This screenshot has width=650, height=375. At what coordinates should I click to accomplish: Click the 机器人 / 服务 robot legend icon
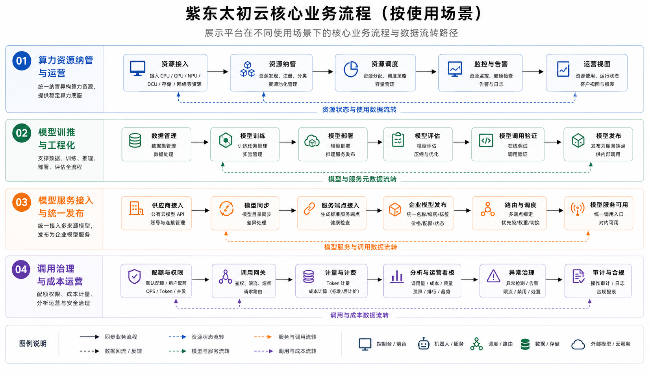[424, 344]
